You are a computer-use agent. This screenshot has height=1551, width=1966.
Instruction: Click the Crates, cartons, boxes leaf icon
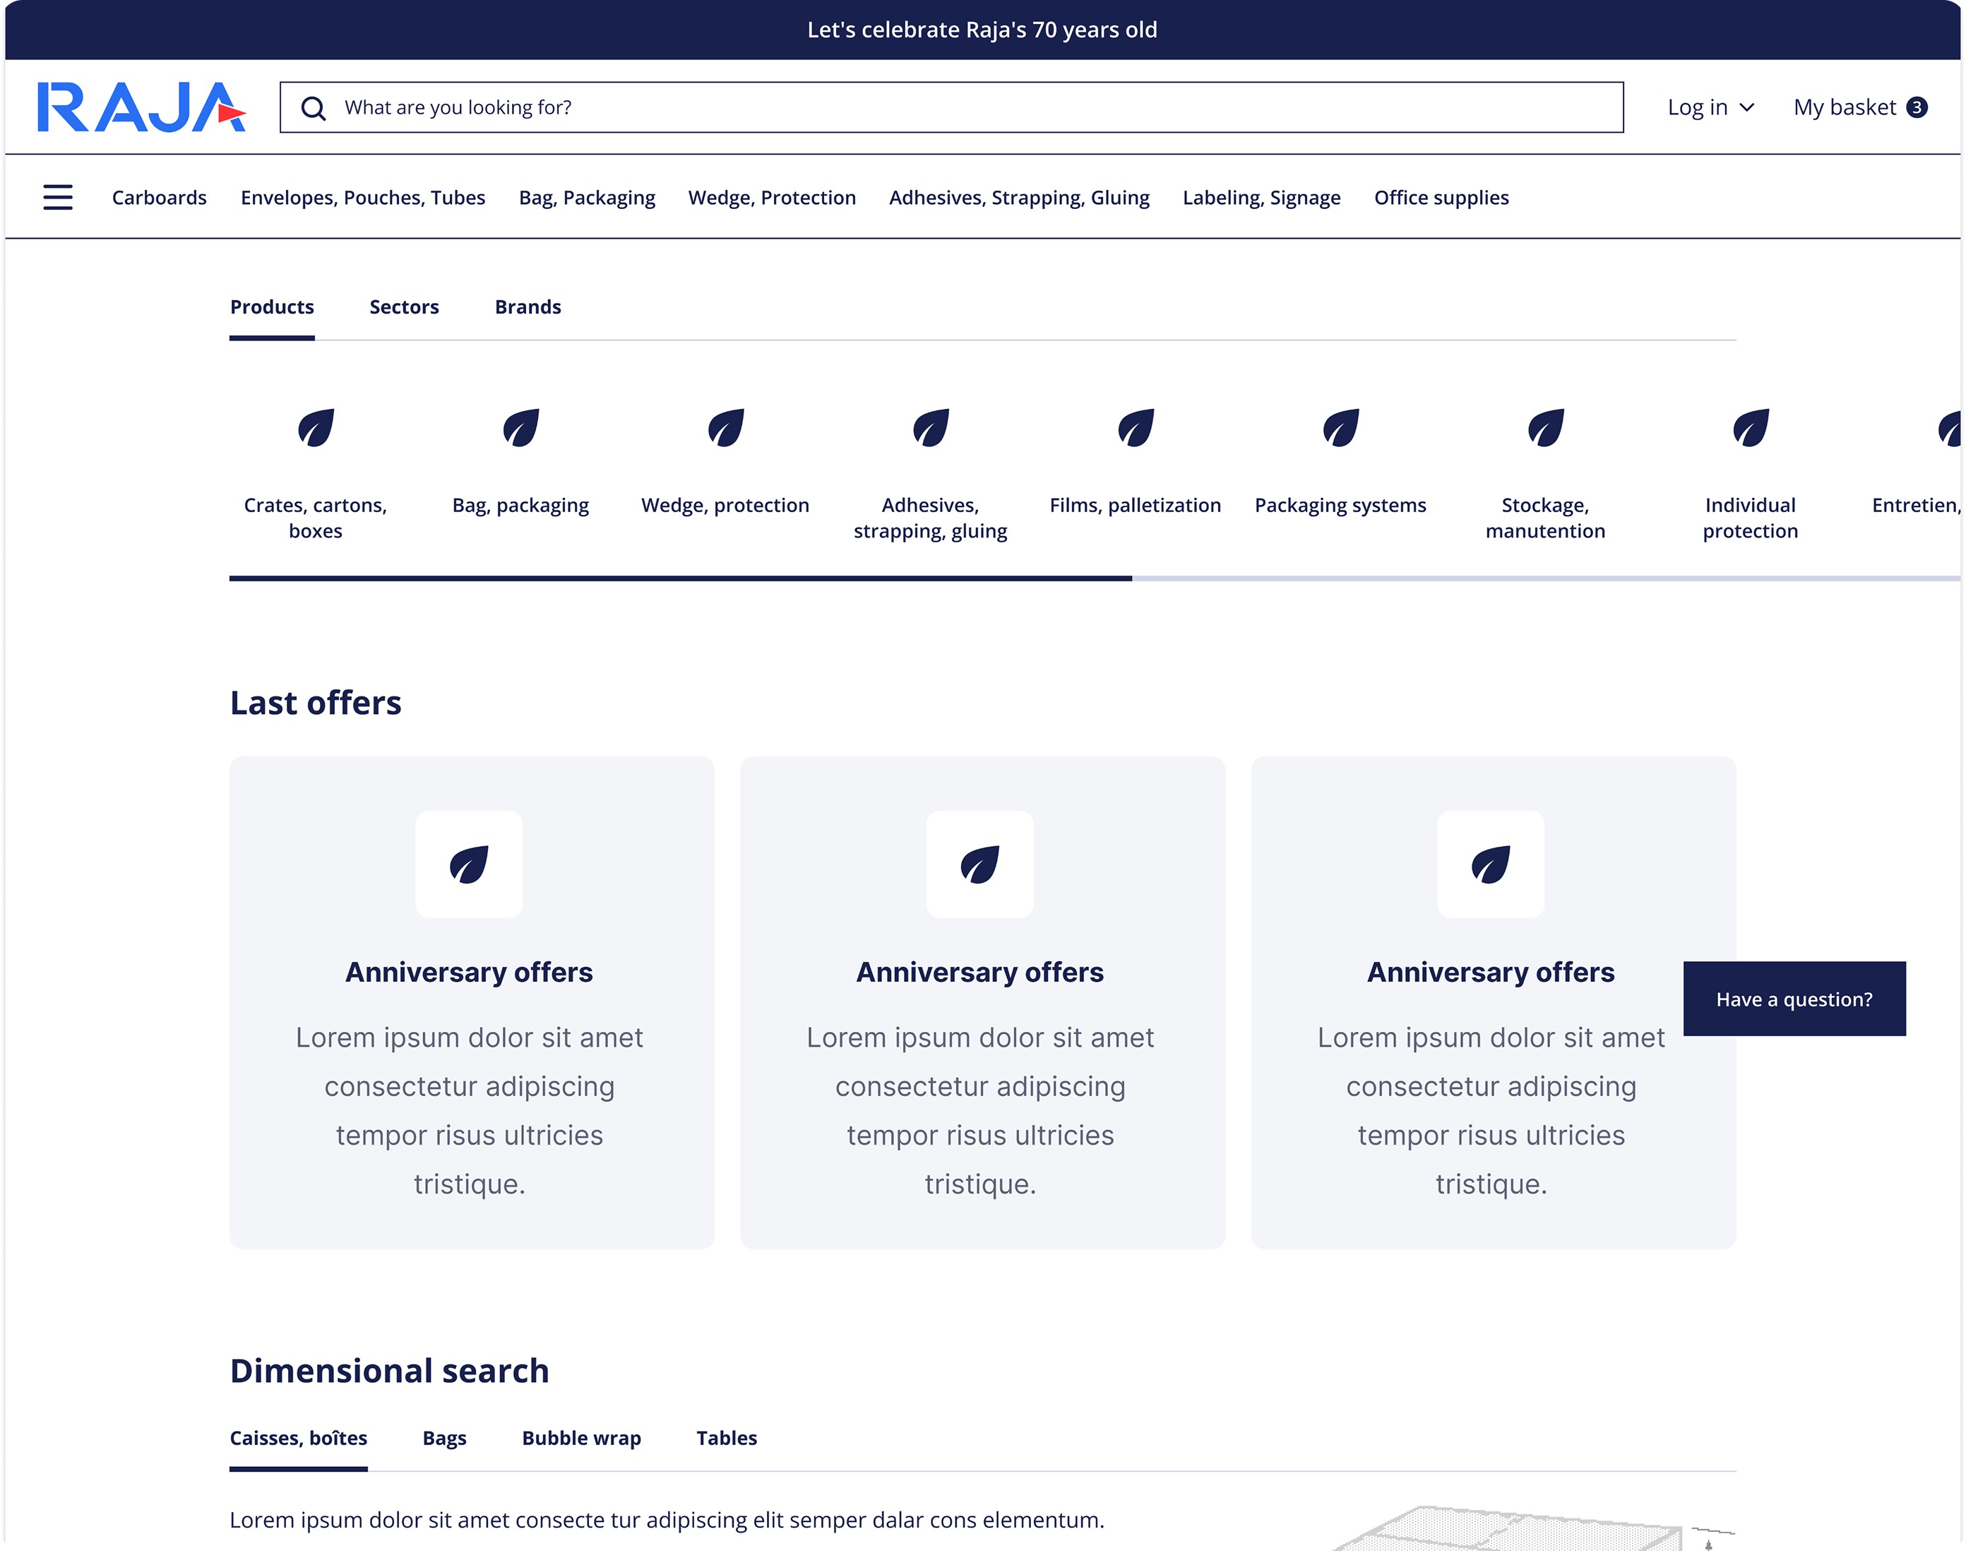(x=315, y=428)
